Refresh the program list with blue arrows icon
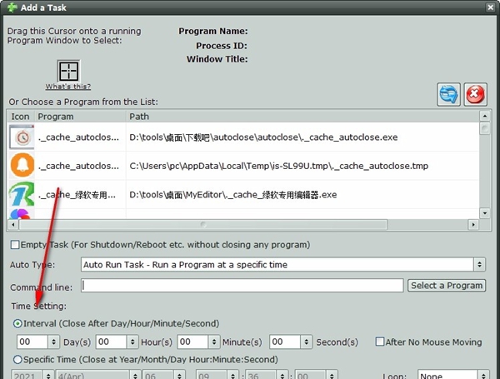 (448, 94)
